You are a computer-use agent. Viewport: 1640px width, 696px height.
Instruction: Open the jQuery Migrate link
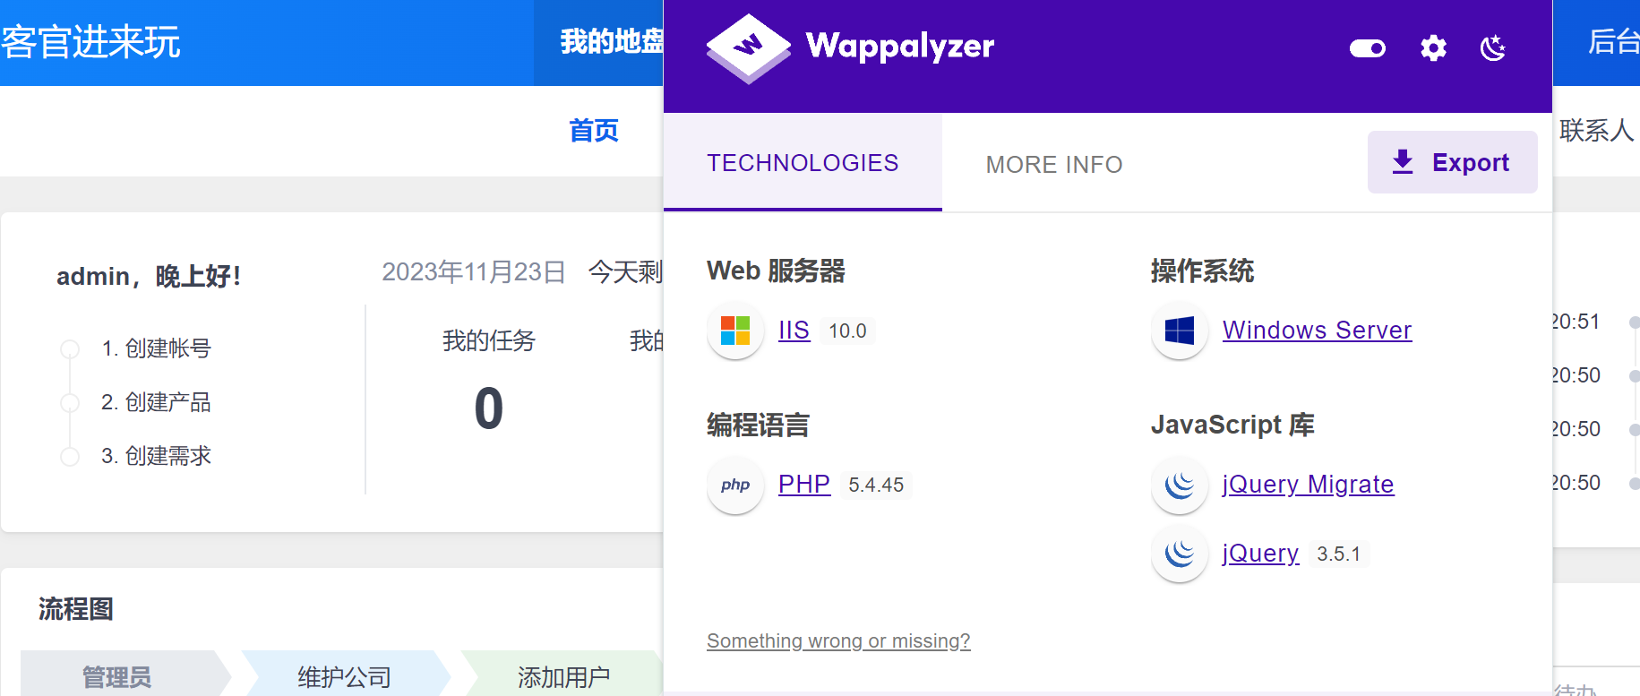click(1308, 485)
